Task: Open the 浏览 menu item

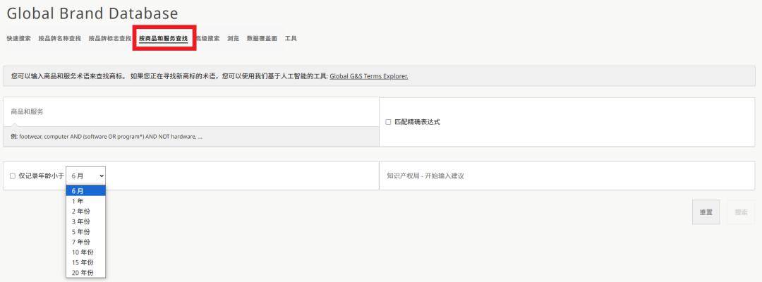Action: click(233, 38)
